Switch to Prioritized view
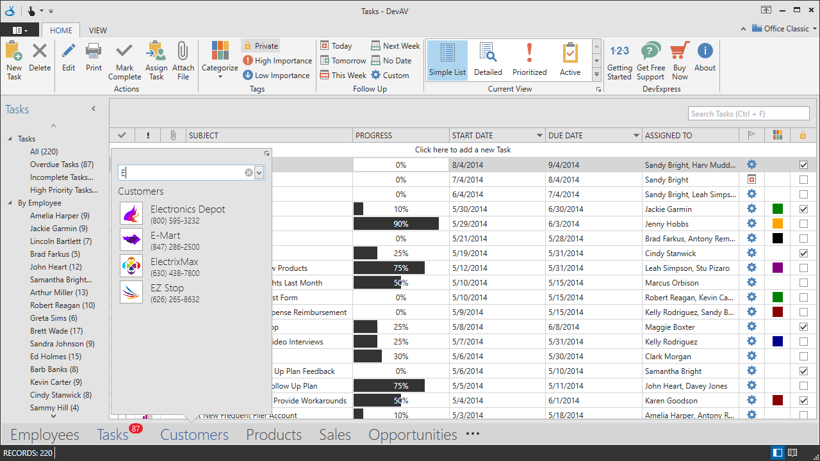The image size is (820, 461). pyautogui.click(x=529, y=59)
